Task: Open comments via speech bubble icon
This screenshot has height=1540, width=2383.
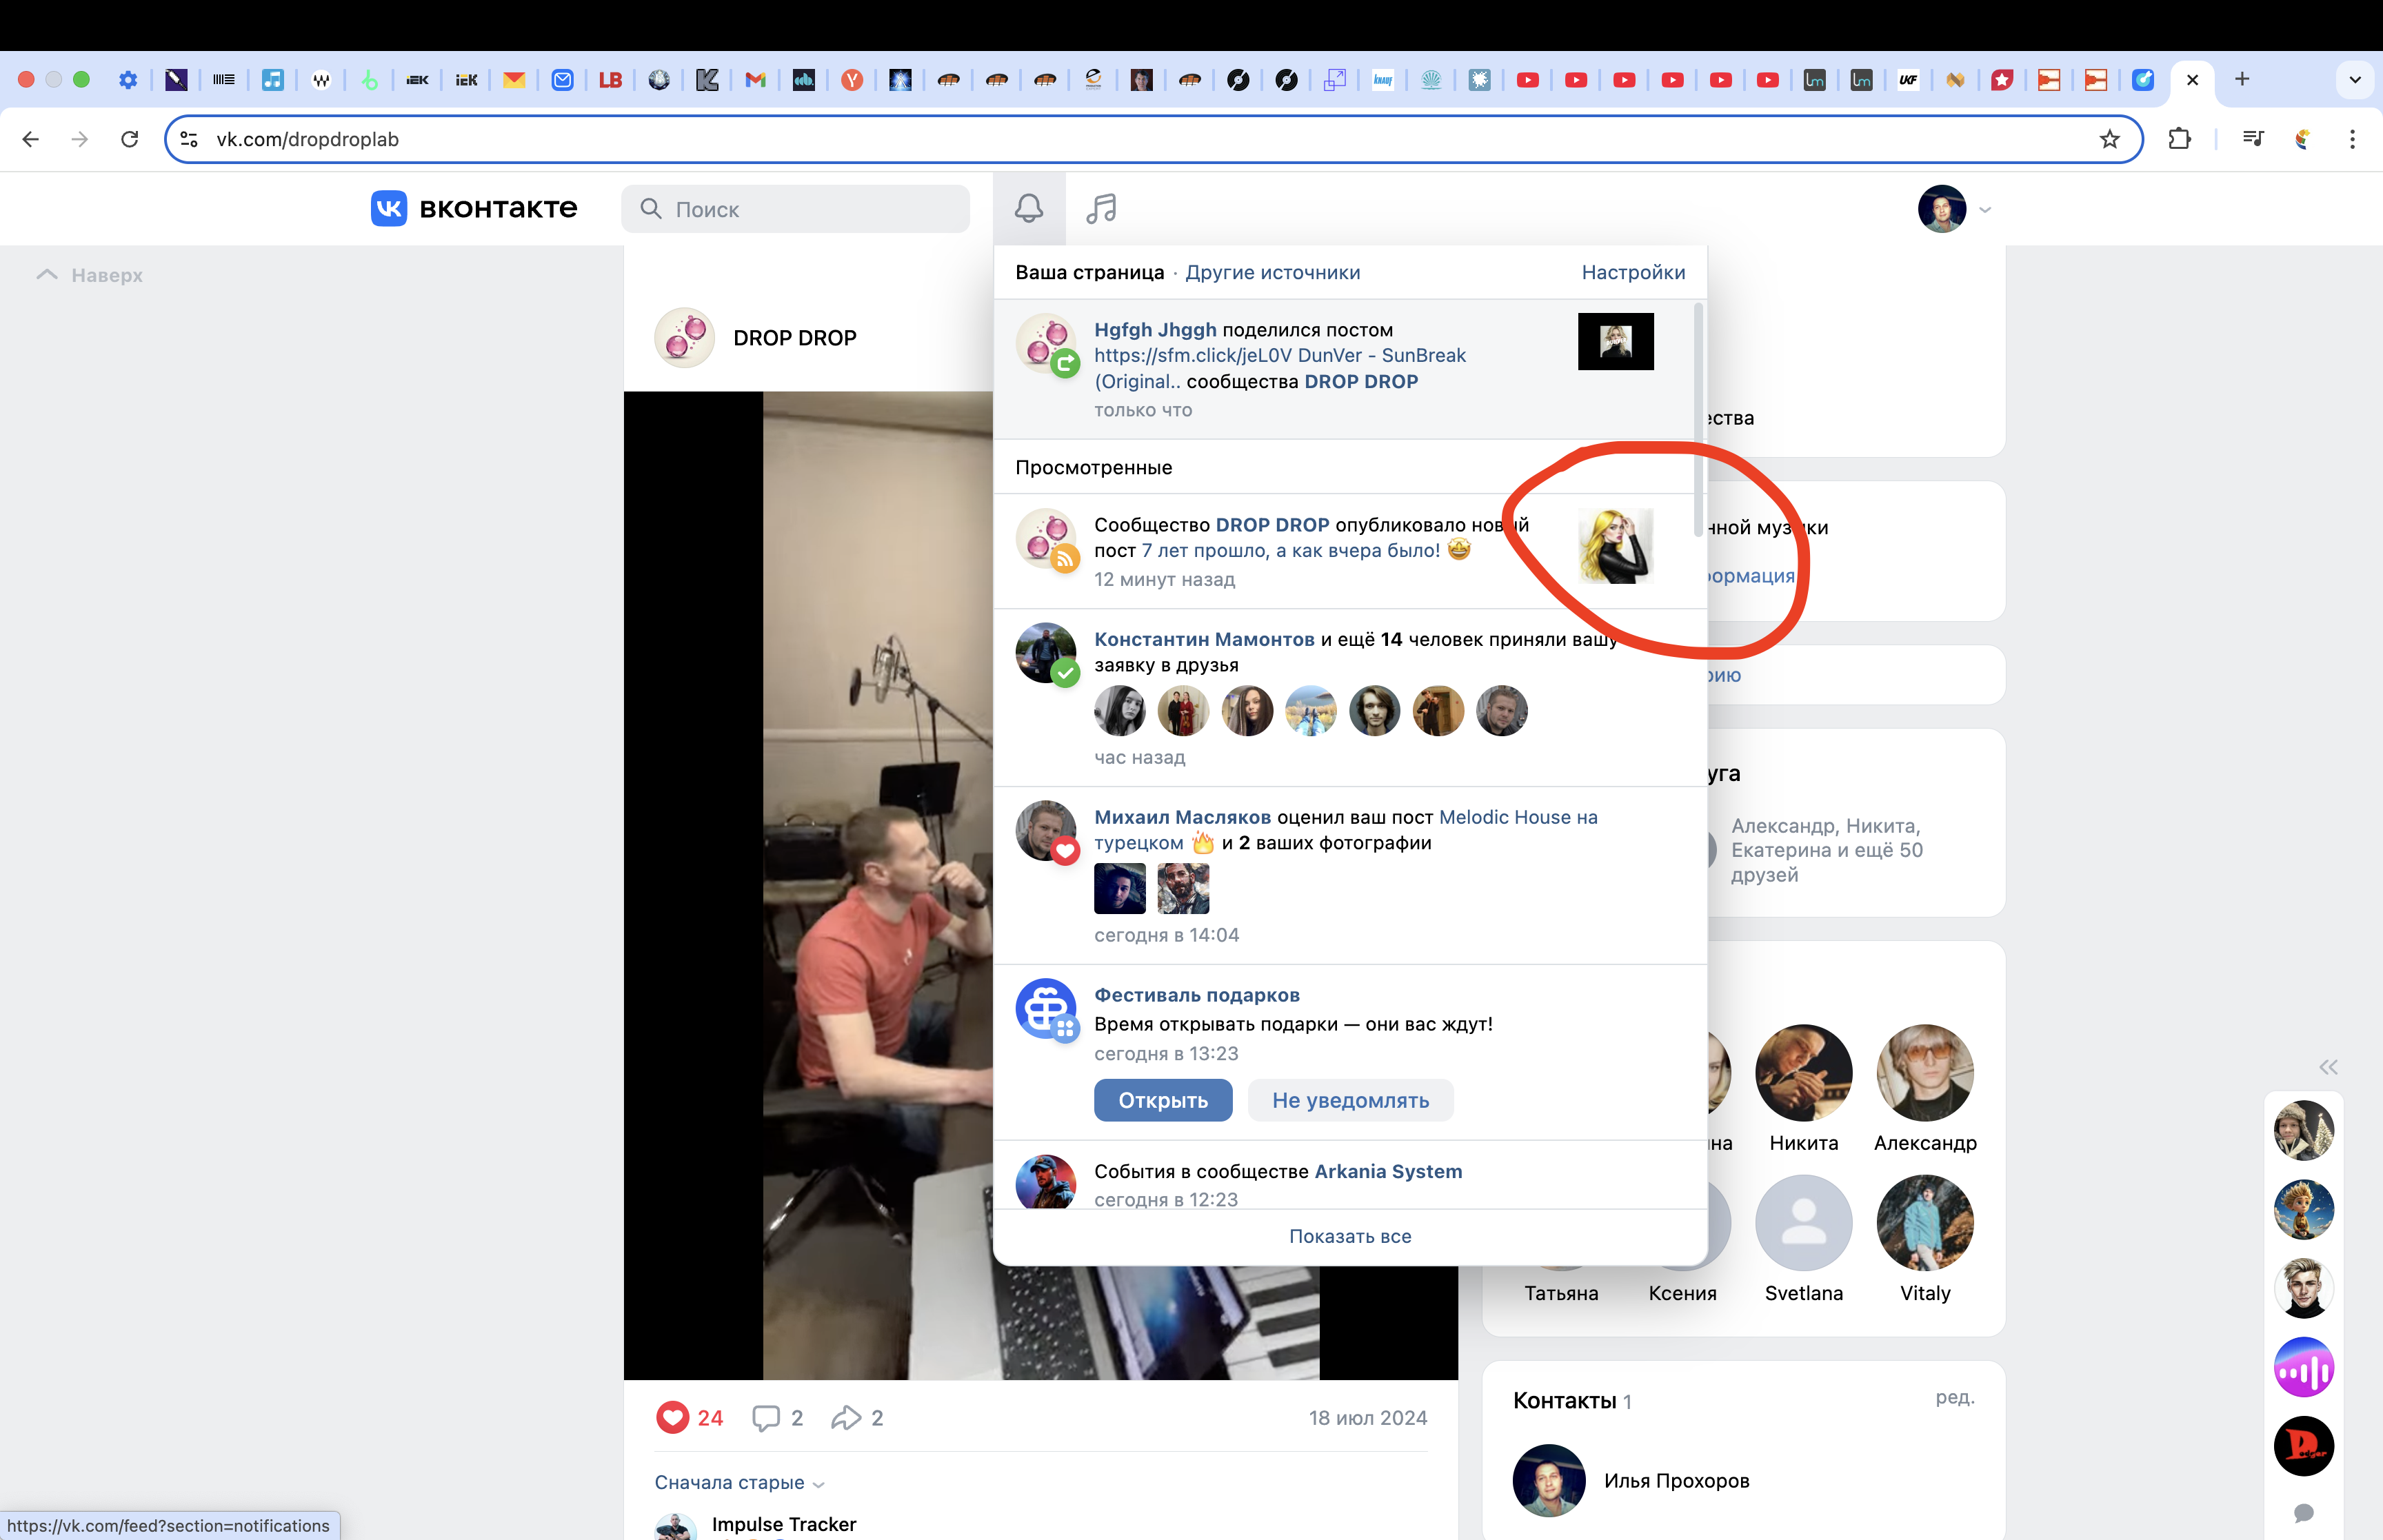Action: coord(766,1417)
